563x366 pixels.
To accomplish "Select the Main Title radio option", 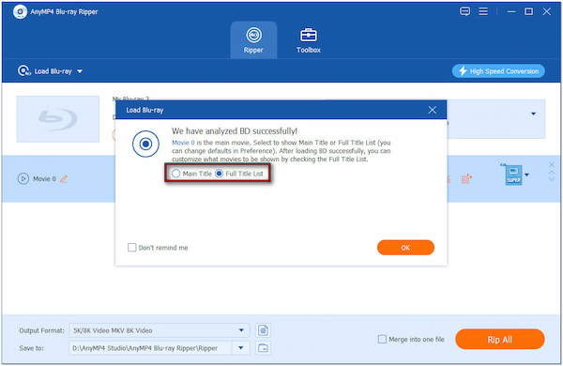I will point(176,174).
